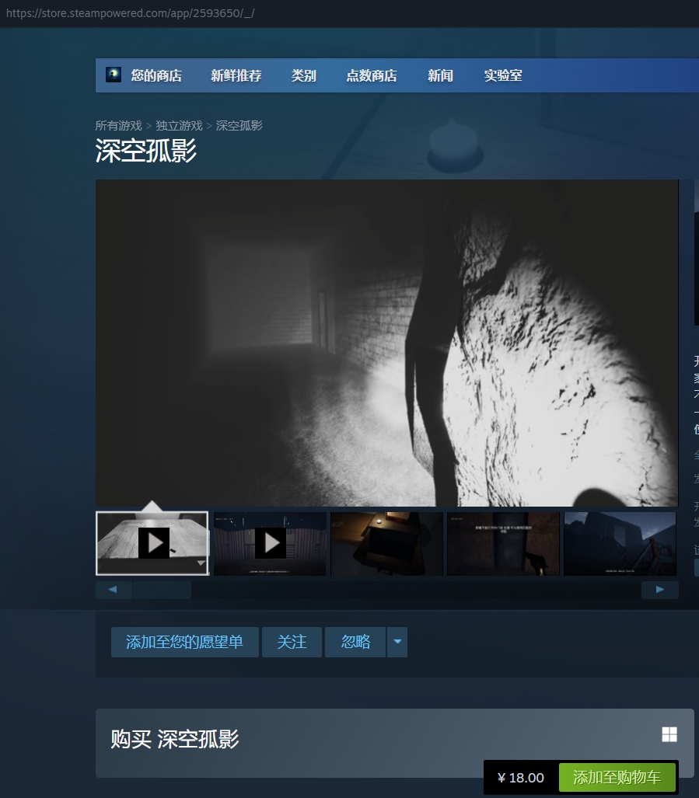This screenshot has width=699, height=798.
Task: Click 深空孤影 breadcrumb link
Action: (239, 125)
